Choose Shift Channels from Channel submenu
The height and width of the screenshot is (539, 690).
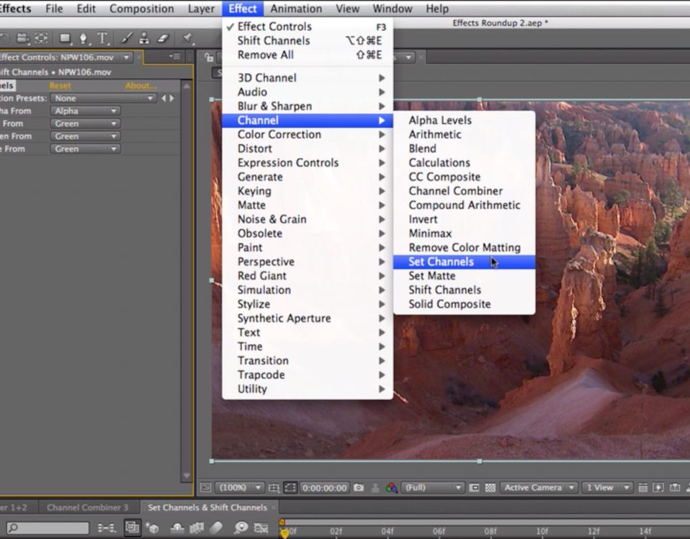[464, 290]
